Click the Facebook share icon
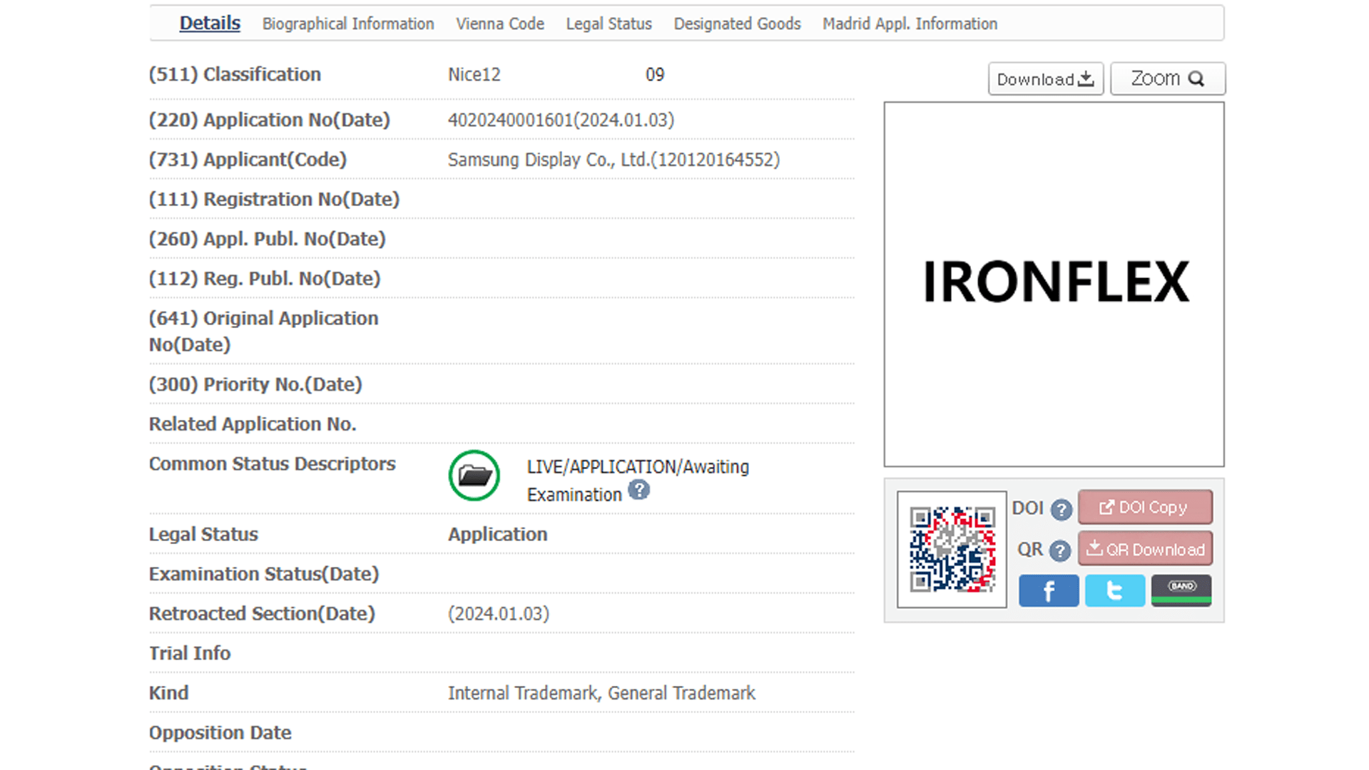Screen dimensions: 1369x770 pos(1048,591)
